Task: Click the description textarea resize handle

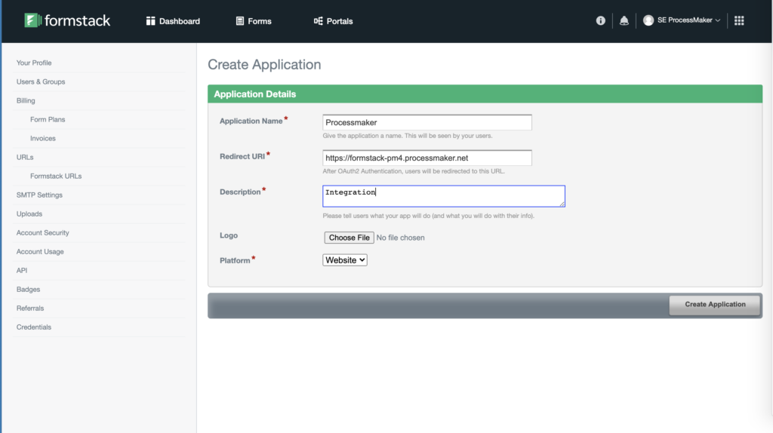Action: tap(562, 204)
